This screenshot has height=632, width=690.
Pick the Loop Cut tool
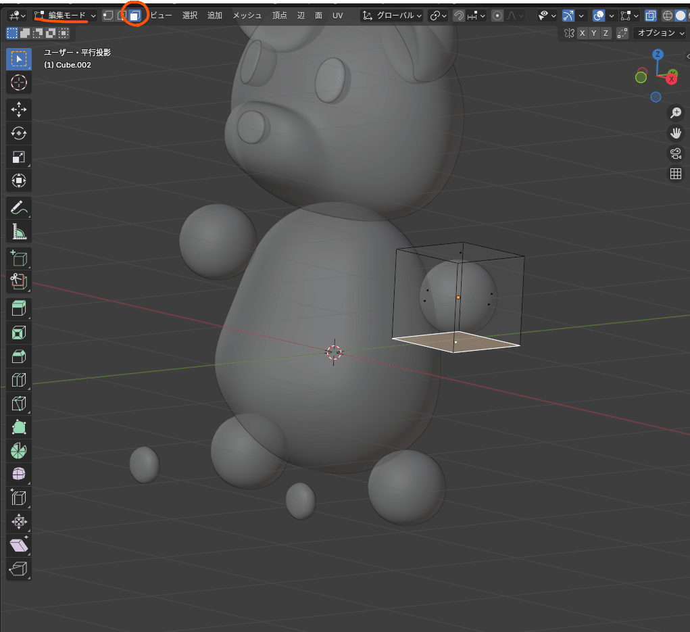tap(18, 381)
